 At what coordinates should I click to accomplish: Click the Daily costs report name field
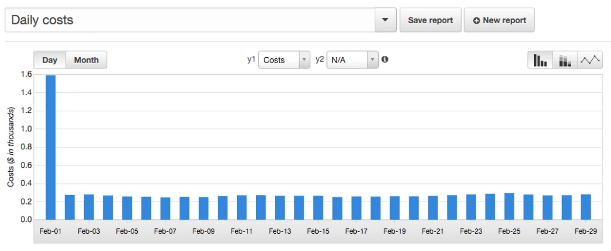coord(190,20)
